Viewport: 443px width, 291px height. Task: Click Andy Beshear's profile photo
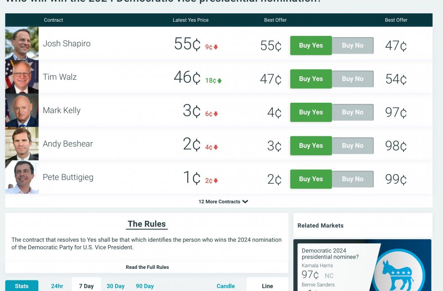[22, 144]
